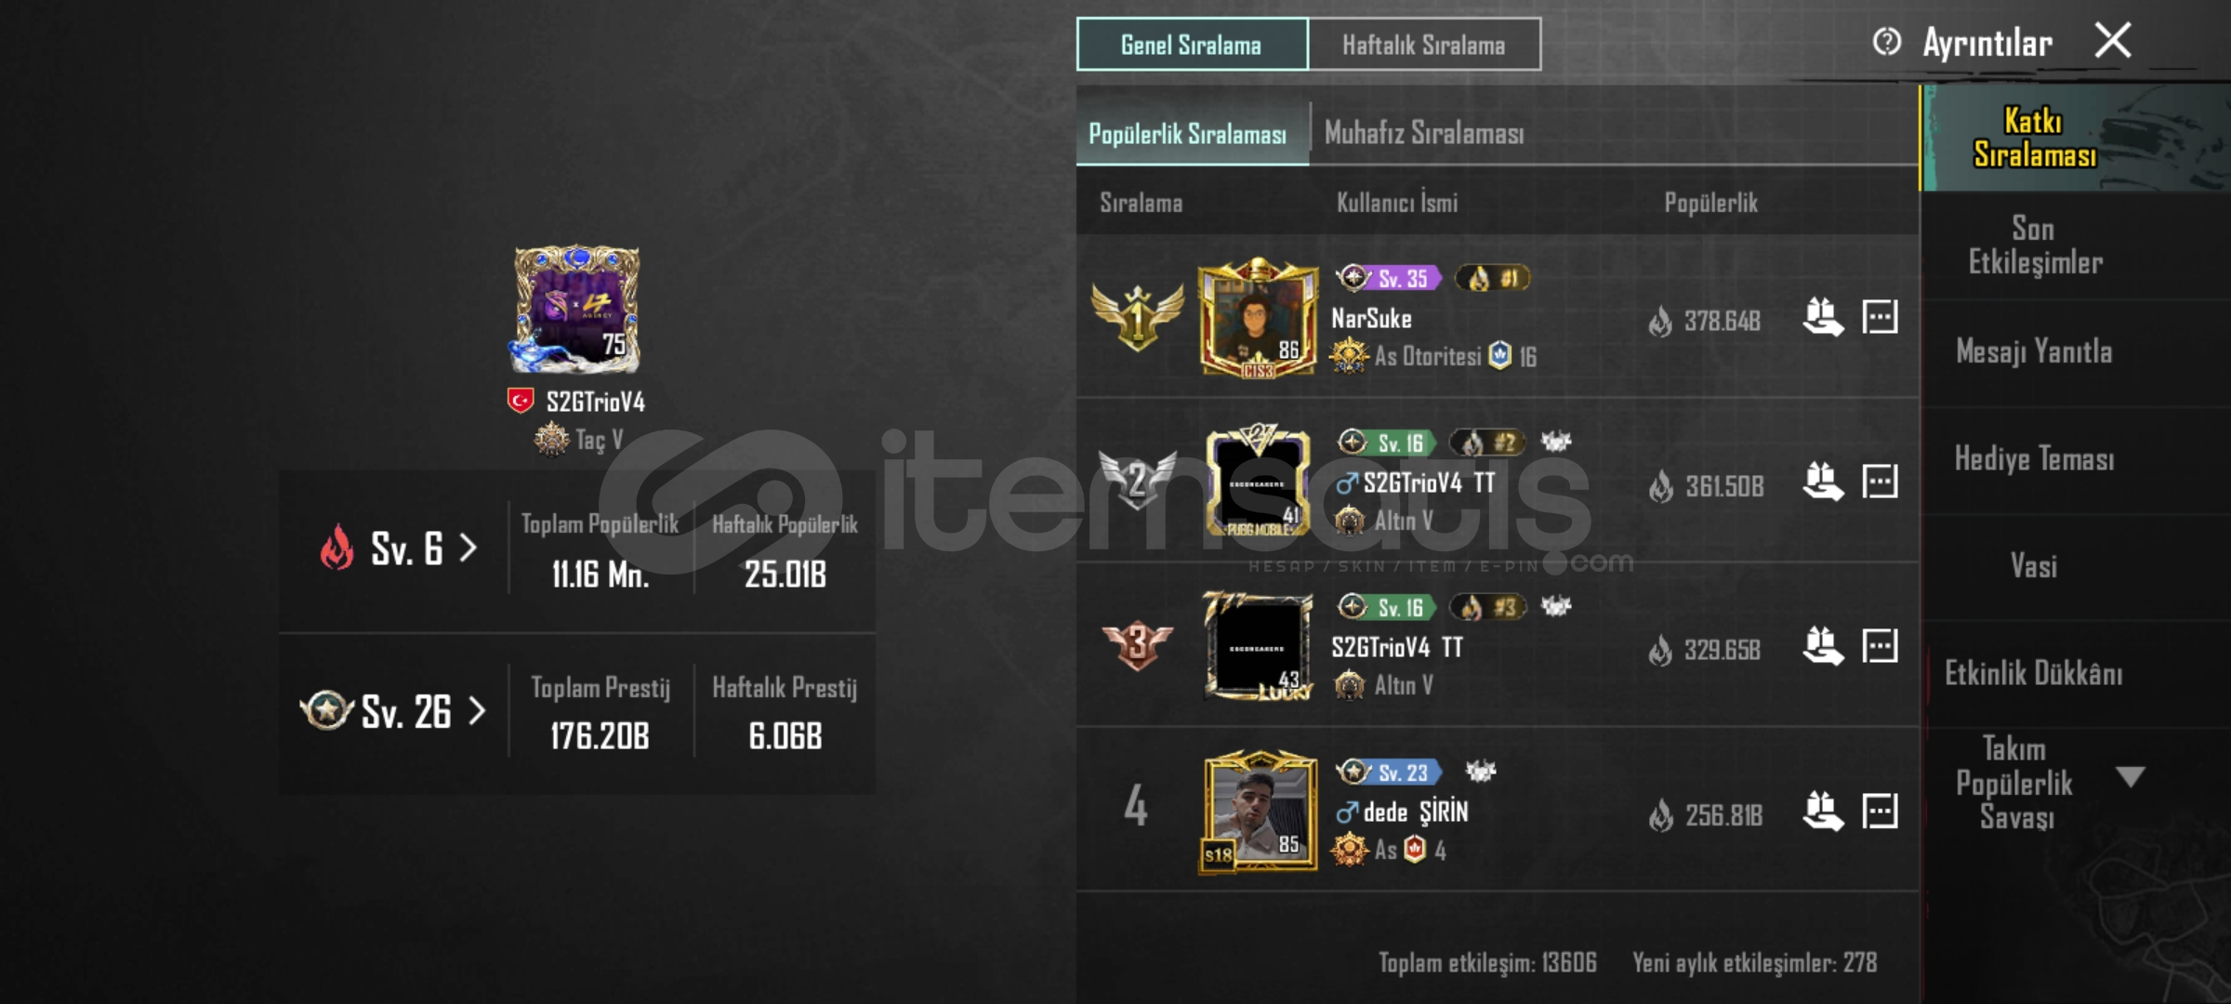Viewport: 2231px width, 1004px height.
Task: Open NarSuke's profile avatar
Action: click(x=1258, y=318)
